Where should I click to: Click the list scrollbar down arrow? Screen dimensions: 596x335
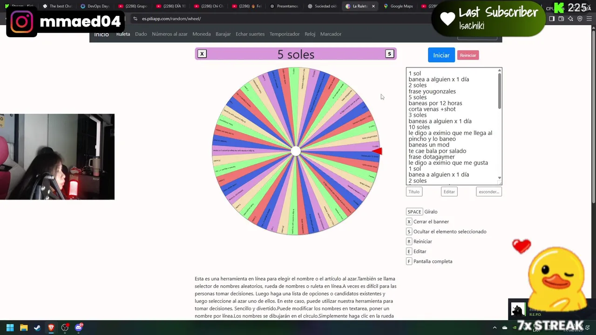pos(500,178)
